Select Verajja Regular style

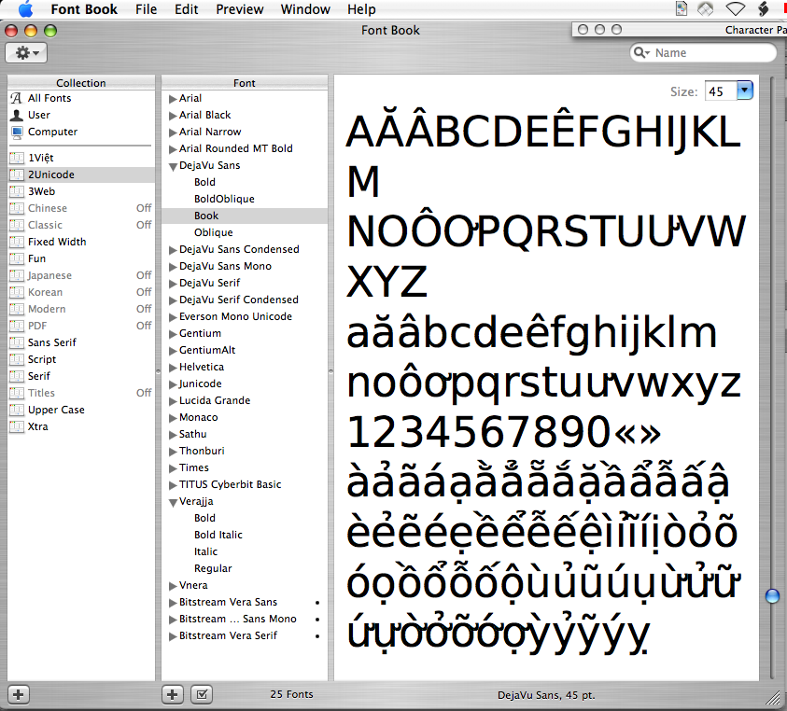pyautogui.click(x=213, y=568)
